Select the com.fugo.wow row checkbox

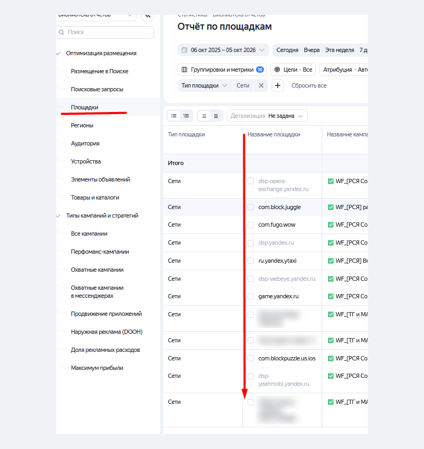tap(251, 225)
